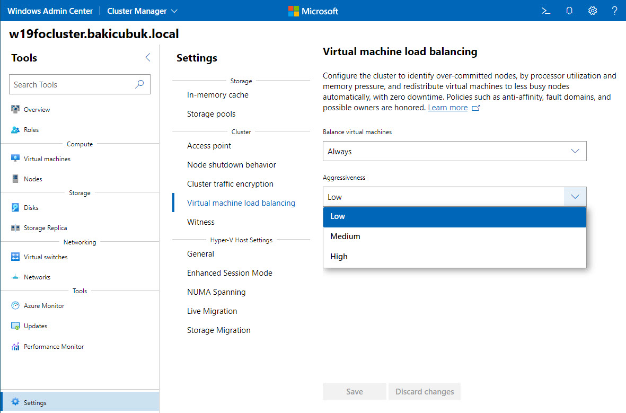Click the Virtual machines icon

(15, 159)
